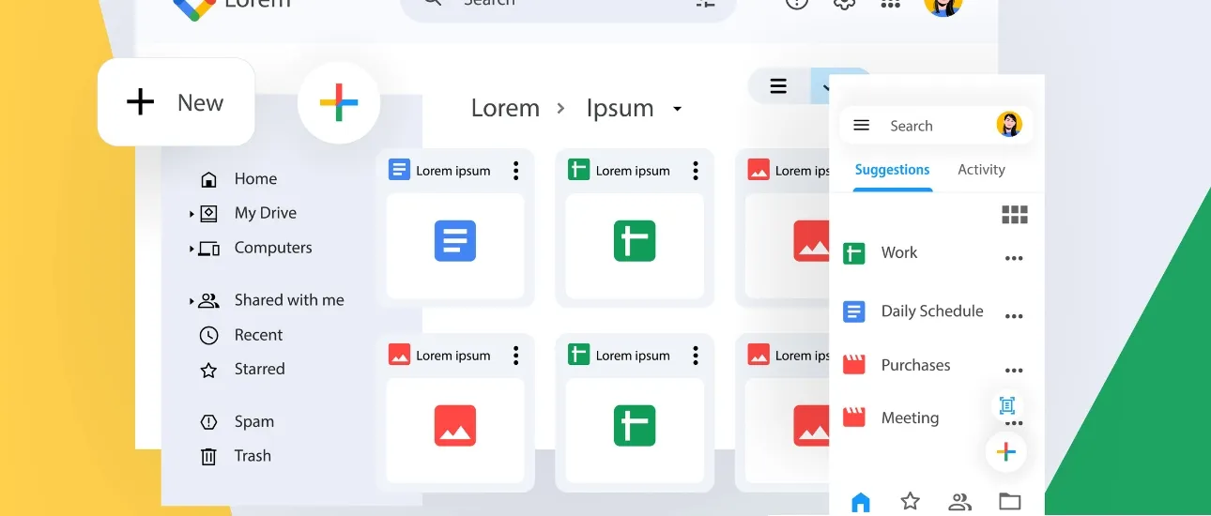Click the round multicolor plus button beside New
Viewport: 1211px width, 516px height.
[x=339, y=103]
